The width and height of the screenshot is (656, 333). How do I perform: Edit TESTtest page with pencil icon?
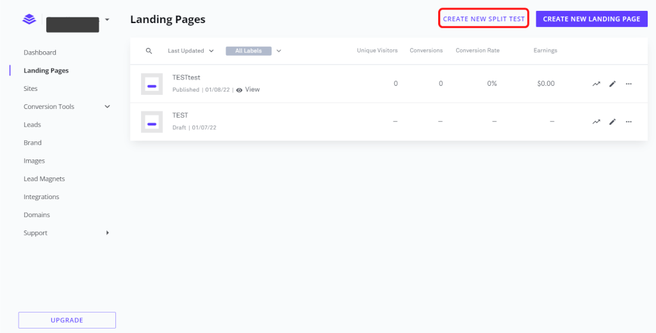(x=612, y=84)
